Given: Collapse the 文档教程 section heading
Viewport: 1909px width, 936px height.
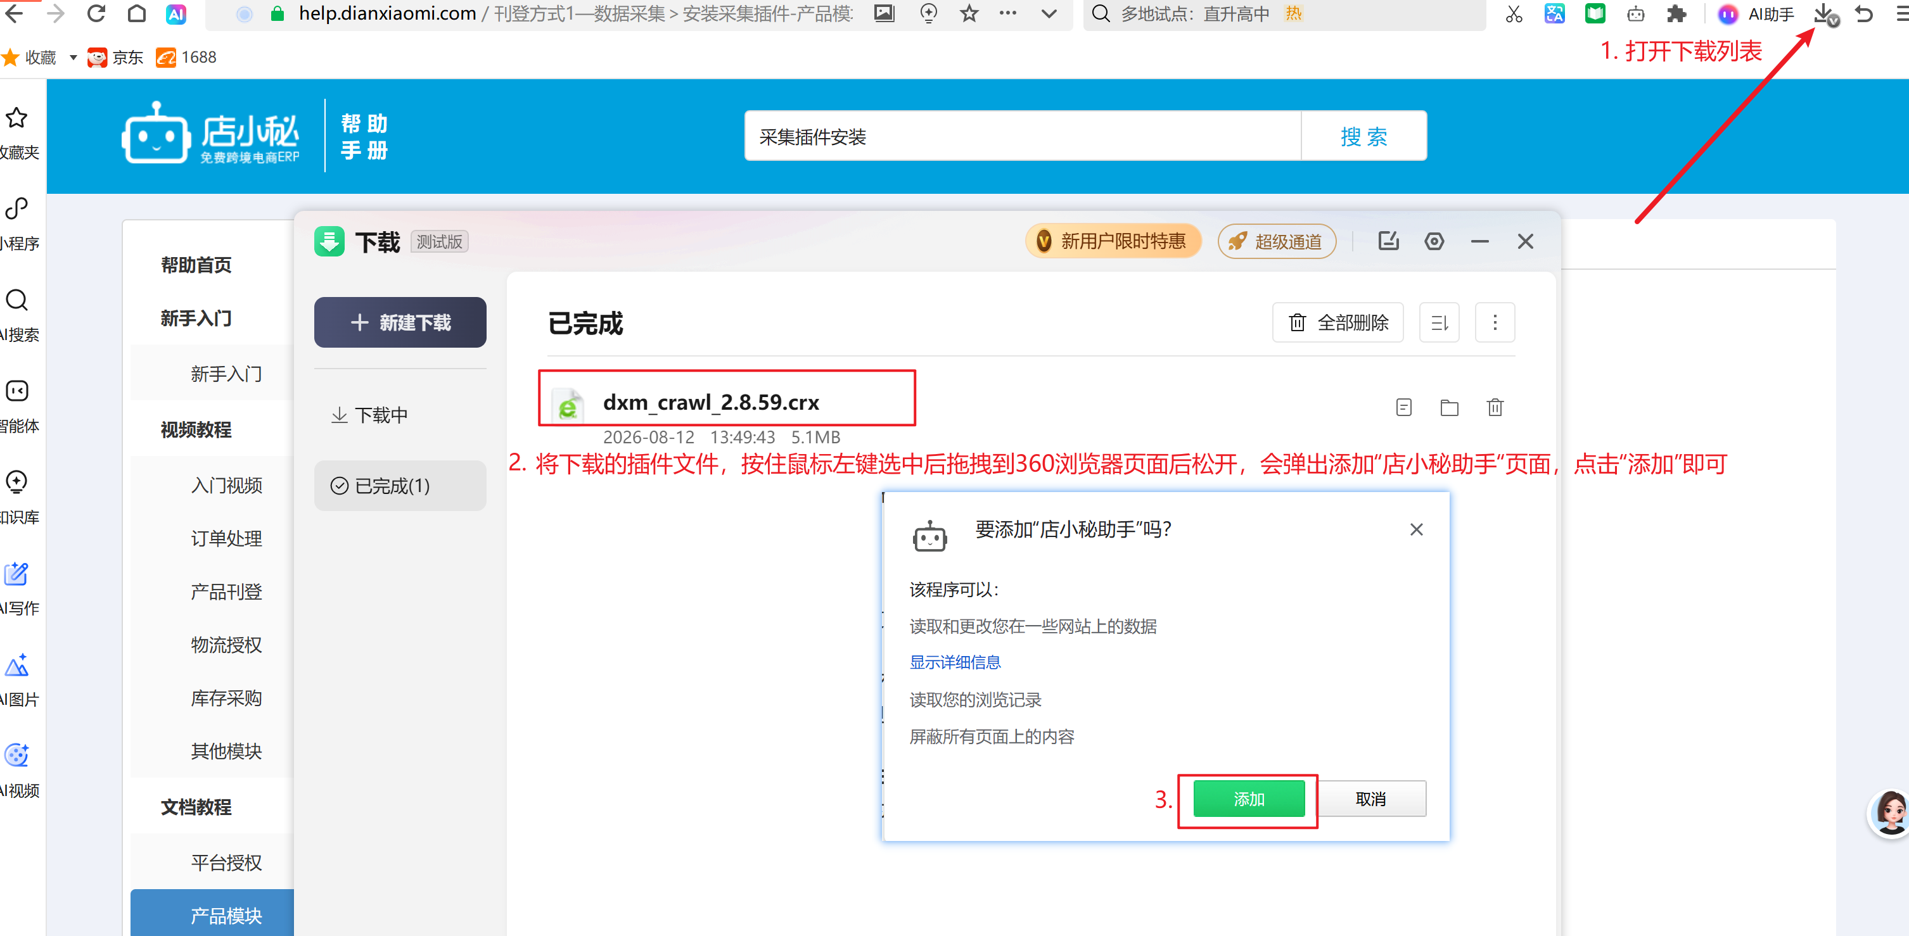Looking at the screenshot, I should pos(196,806).
